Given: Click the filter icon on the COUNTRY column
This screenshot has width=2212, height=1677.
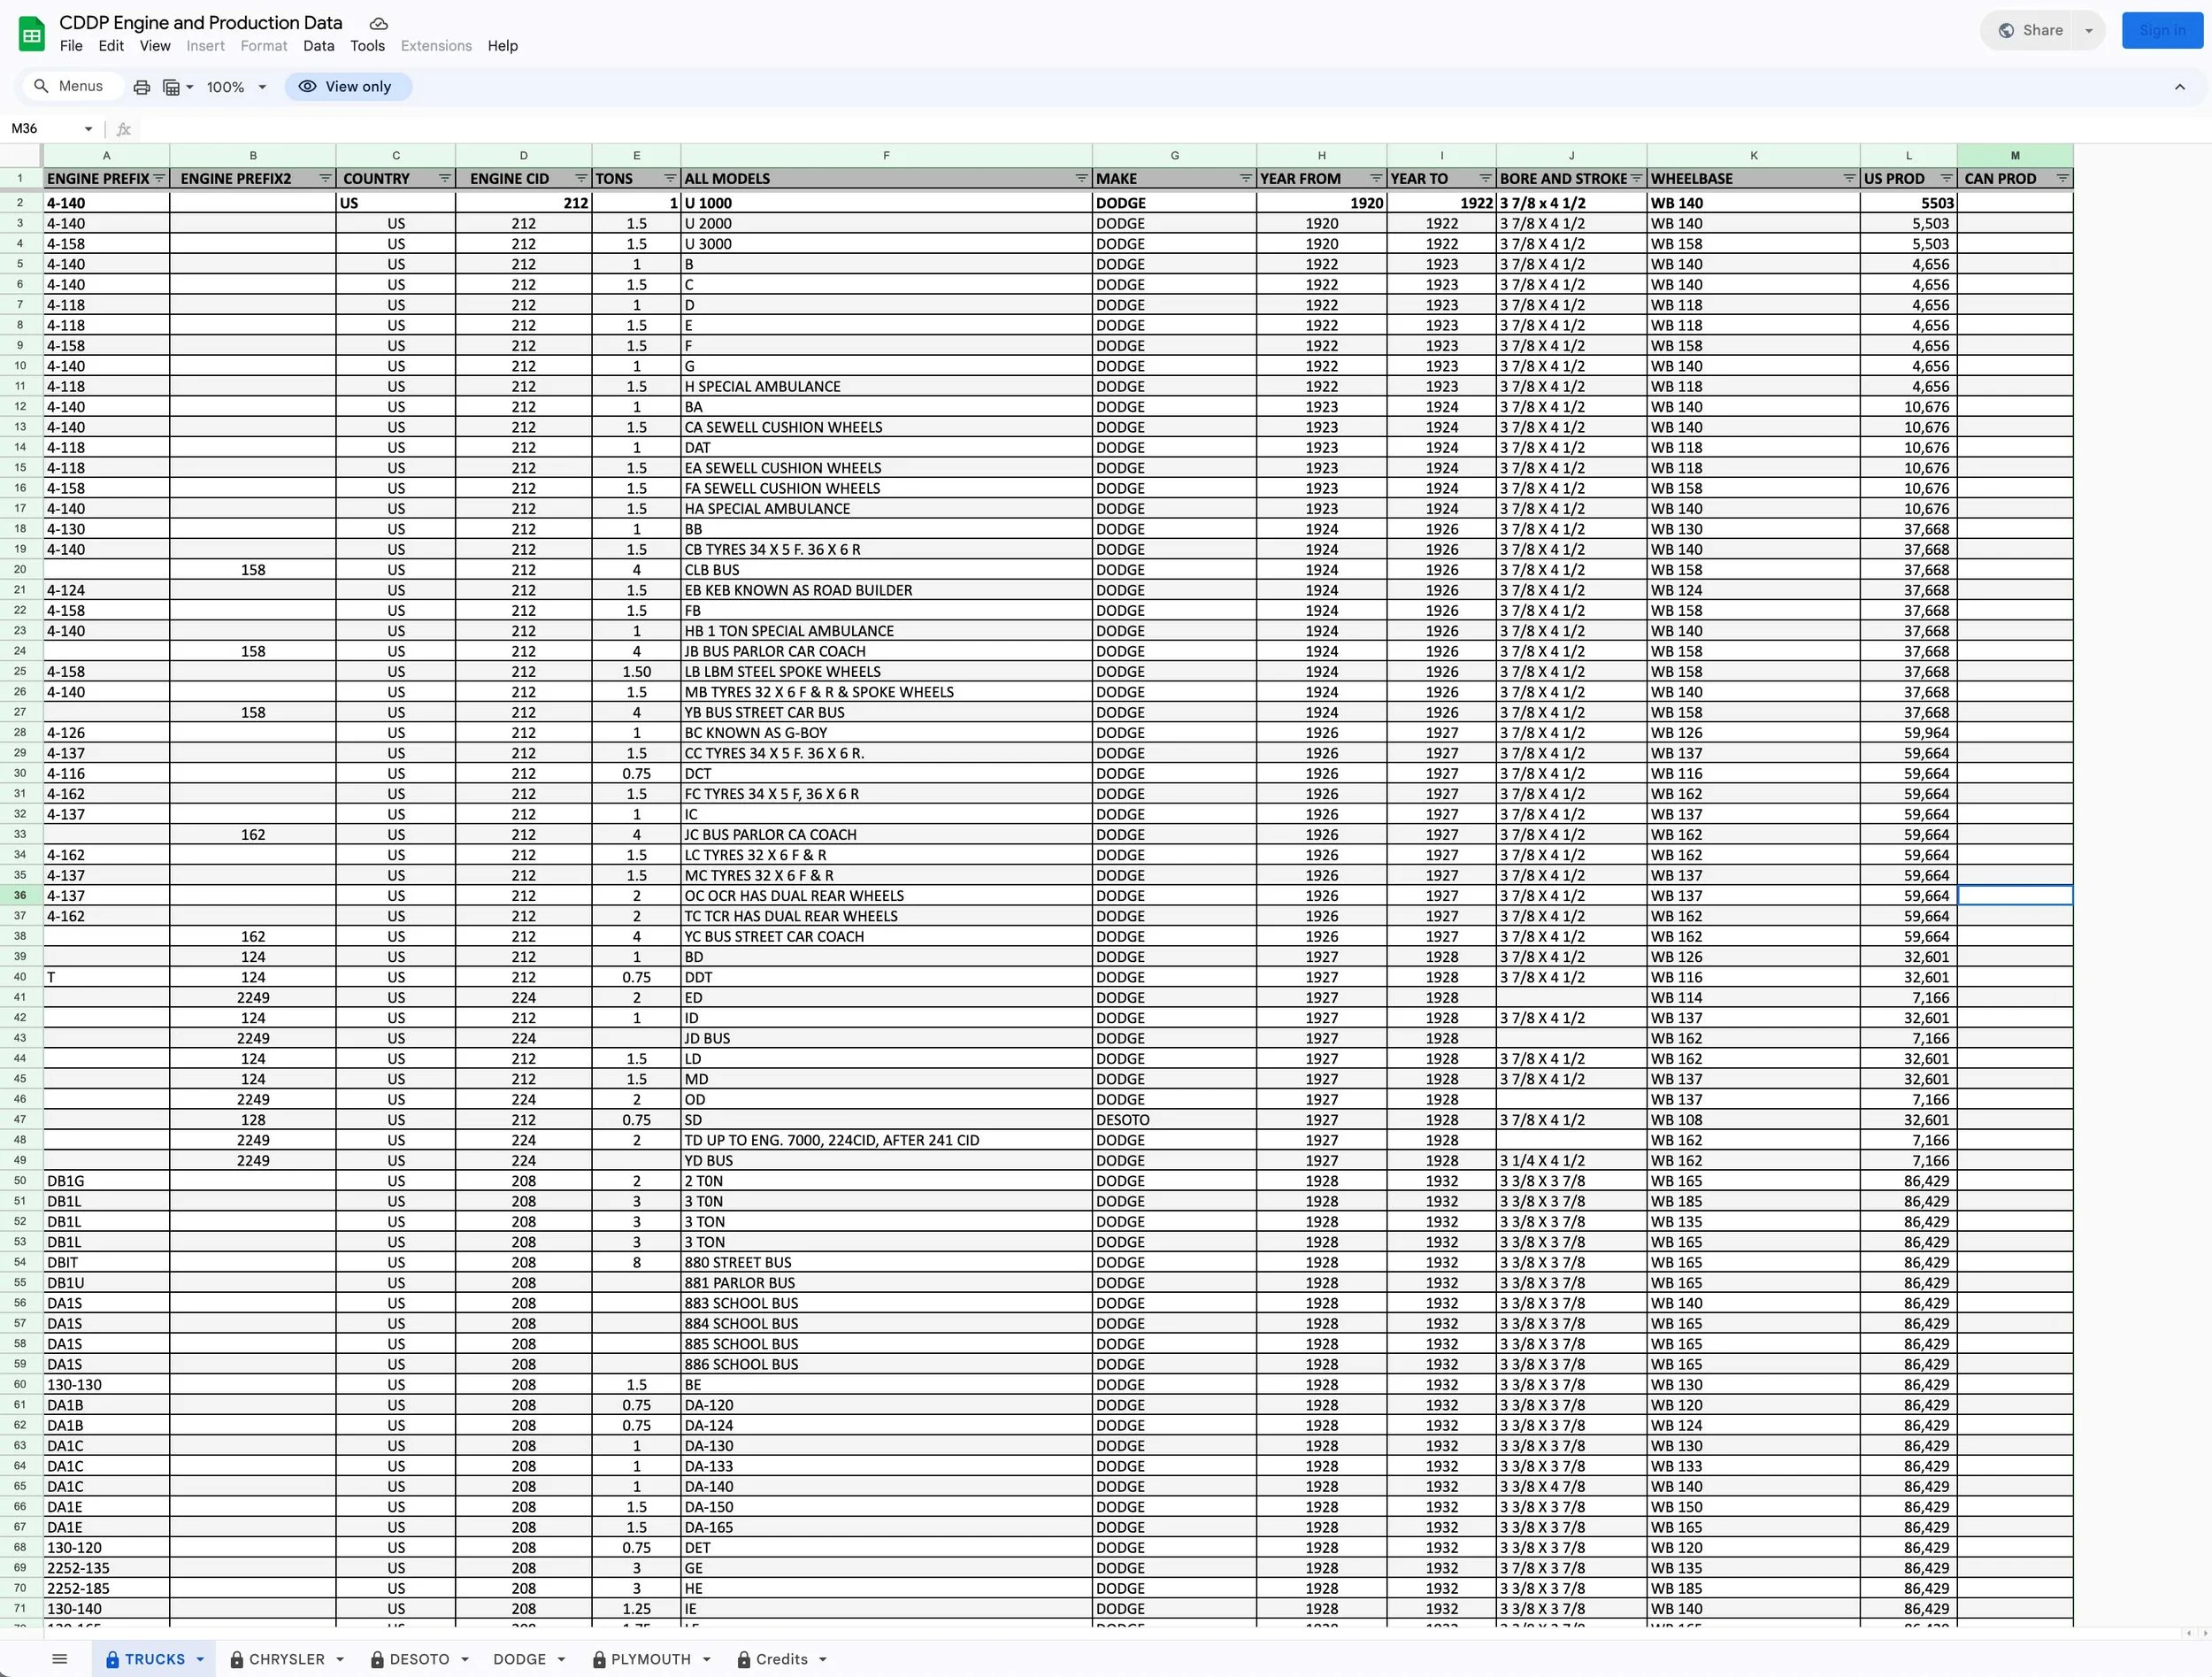Looking at the screenshot, I should tap(445, 179).
